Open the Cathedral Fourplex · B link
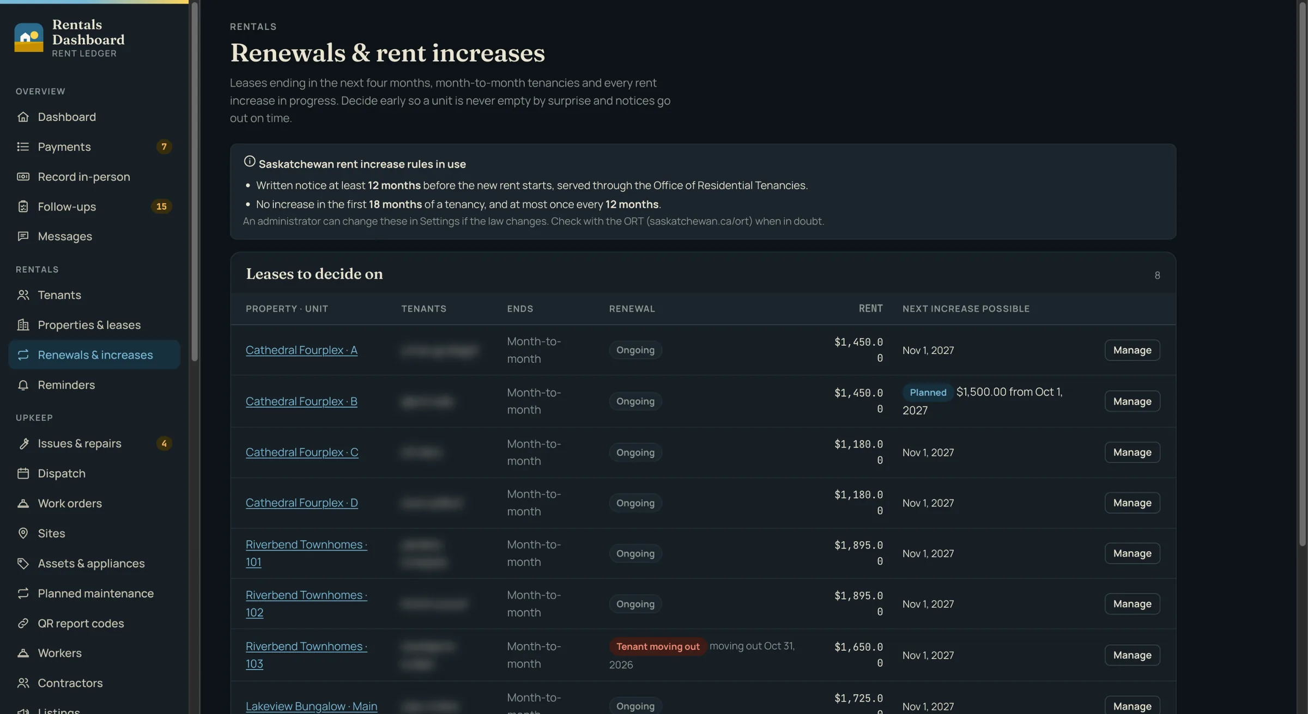The image size is (1308, 714). click(301, 401)
